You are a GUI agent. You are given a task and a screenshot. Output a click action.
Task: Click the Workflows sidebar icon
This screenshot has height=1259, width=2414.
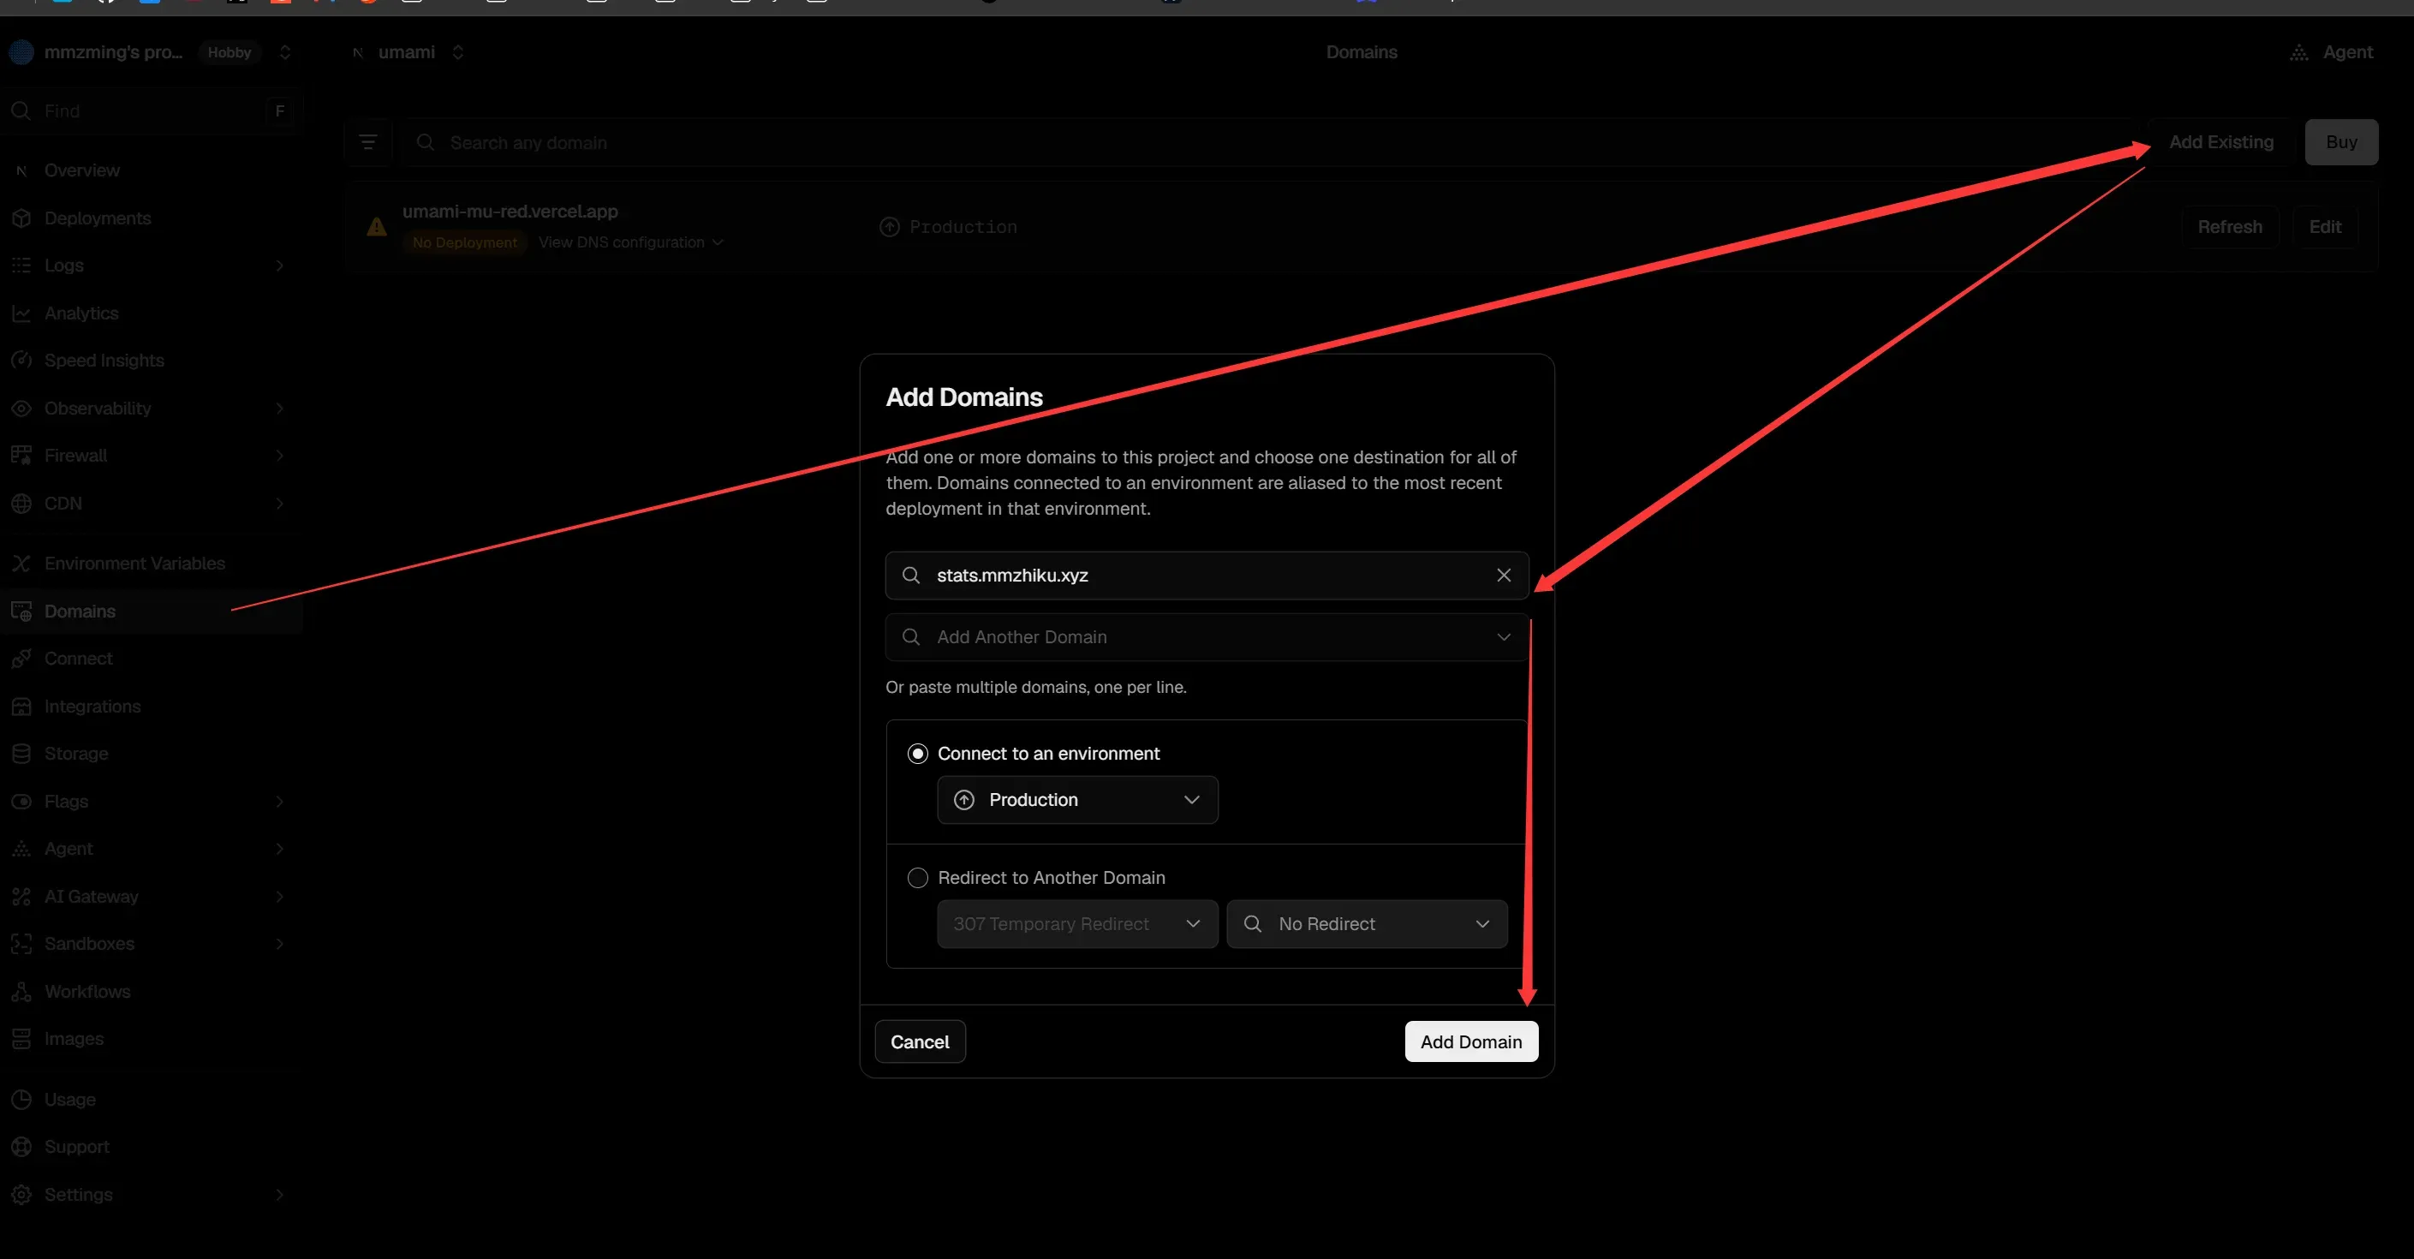point(21,992)
